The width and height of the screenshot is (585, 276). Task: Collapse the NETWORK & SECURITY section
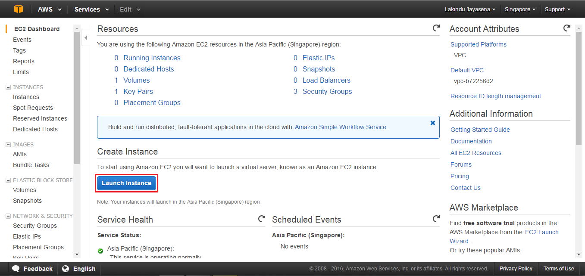(x=8, y=216)
